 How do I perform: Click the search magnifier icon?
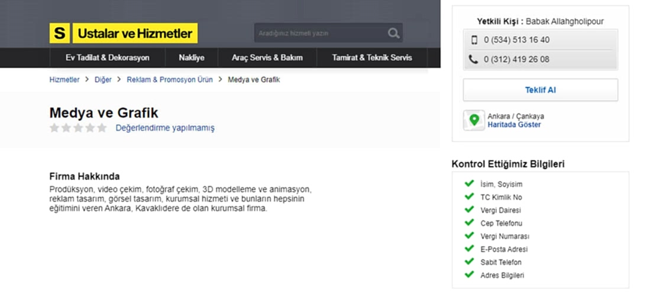[x=393, y=33]
